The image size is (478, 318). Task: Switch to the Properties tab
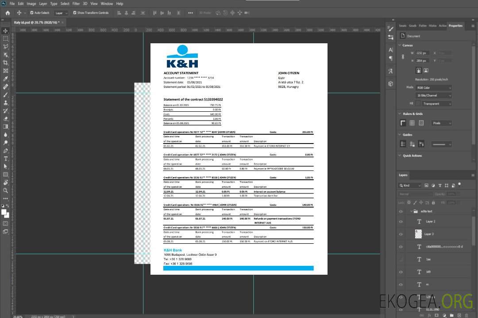[455, 26]
